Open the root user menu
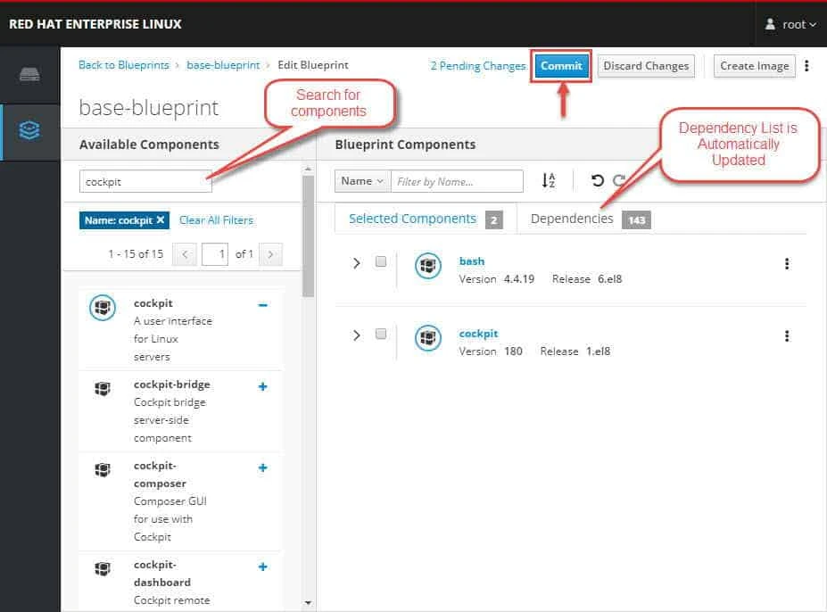 pos(789,24)
